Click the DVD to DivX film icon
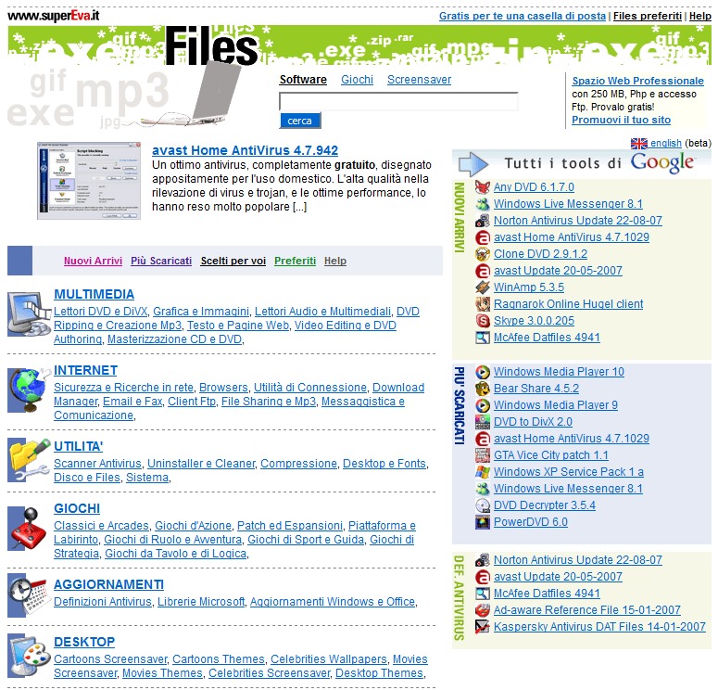The image size is (718, 690). (x=482, y=422)
